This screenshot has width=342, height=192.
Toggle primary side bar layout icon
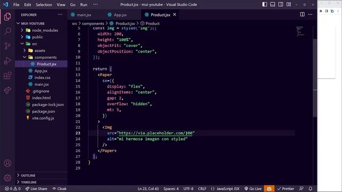click(265, 4)
